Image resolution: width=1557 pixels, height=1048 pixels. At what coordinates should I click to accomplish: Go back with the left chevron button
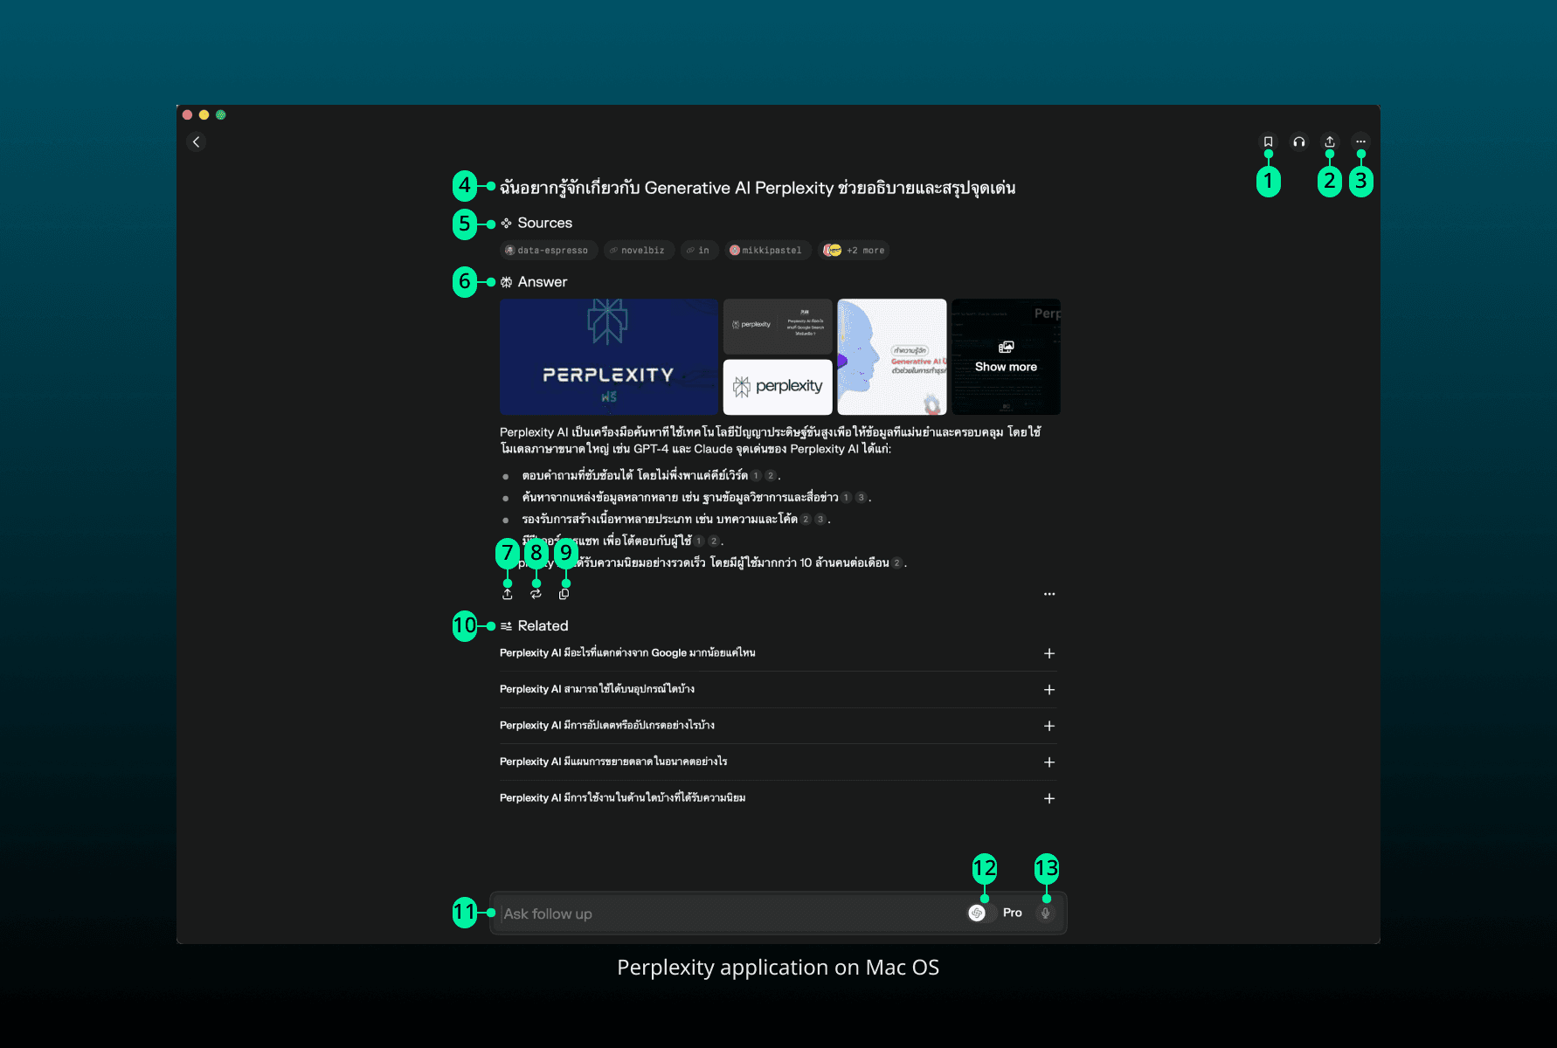(x=197, y=141)
